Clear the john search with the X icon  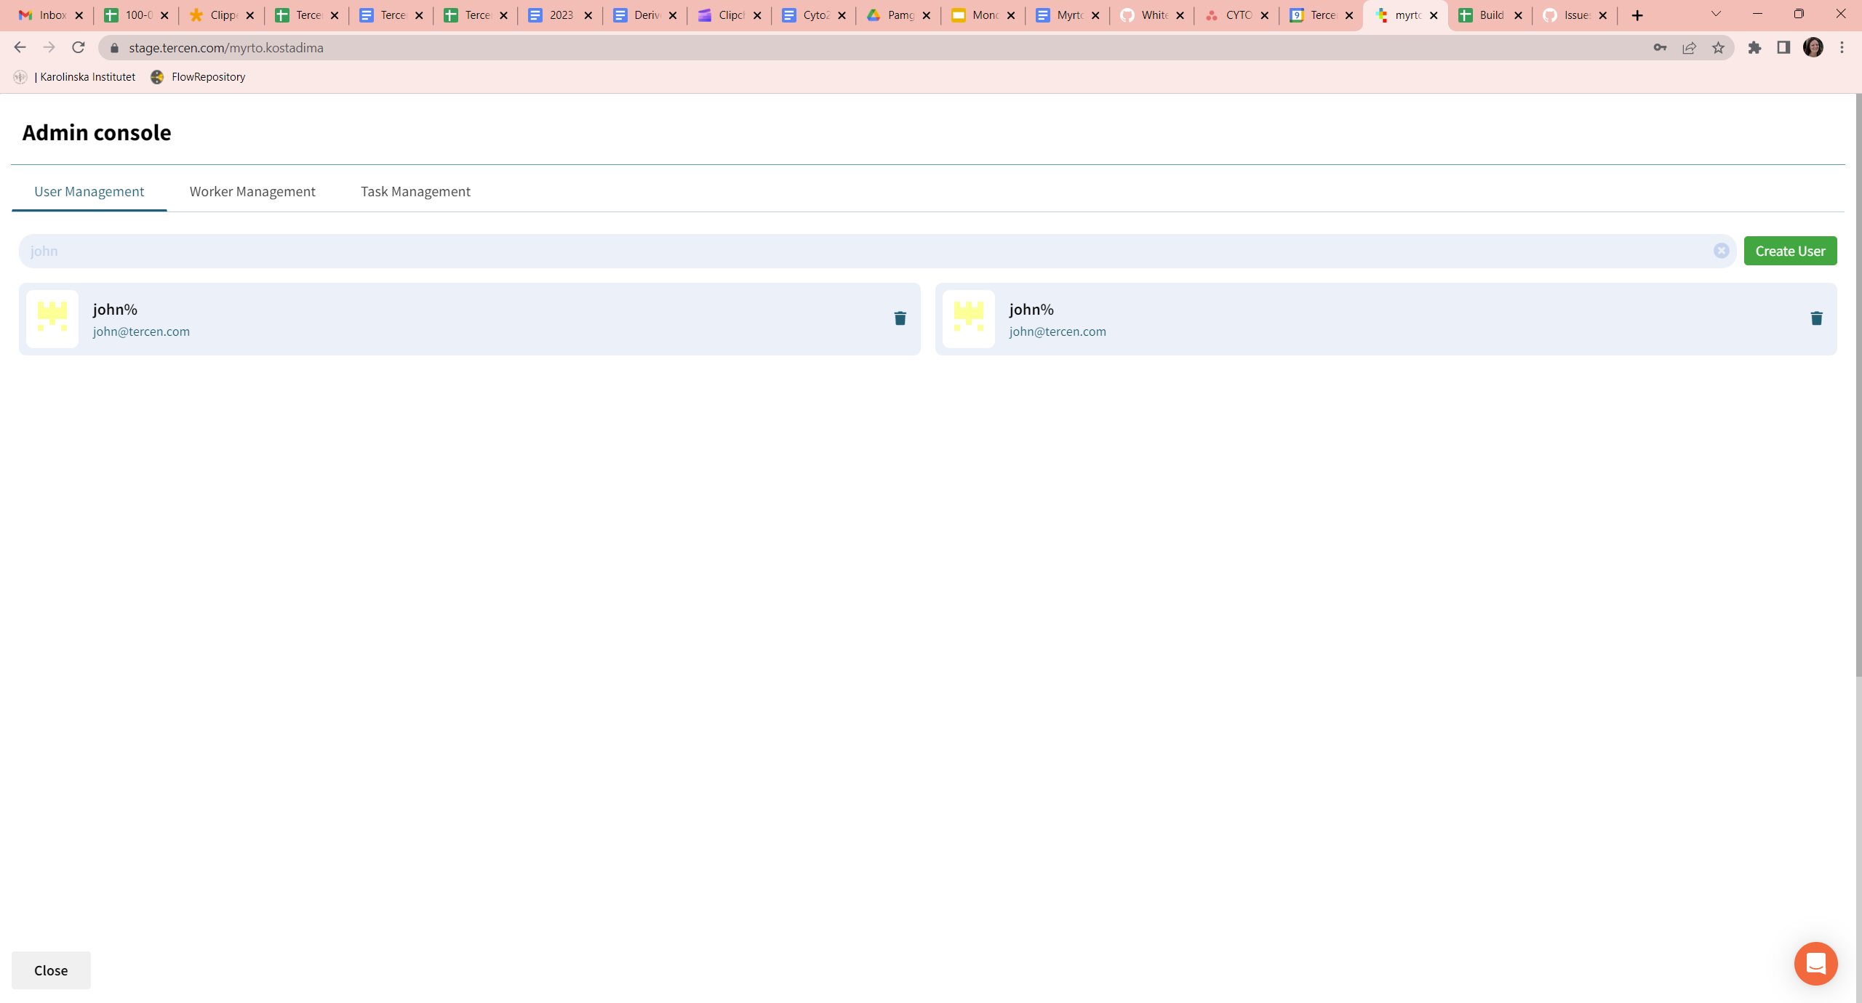1721,251
